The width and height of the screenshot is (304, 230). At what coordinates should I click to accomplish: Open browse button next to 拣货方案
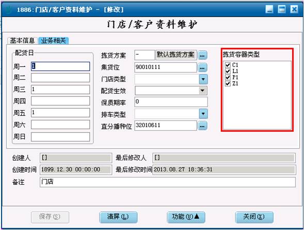[203, 55]
